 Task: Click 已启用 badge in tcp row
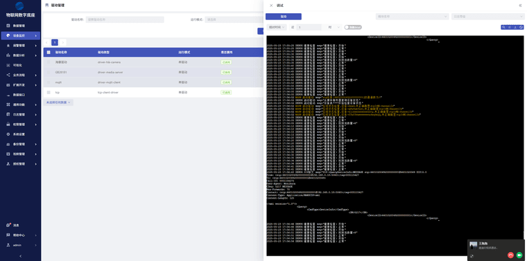point(226,92)
